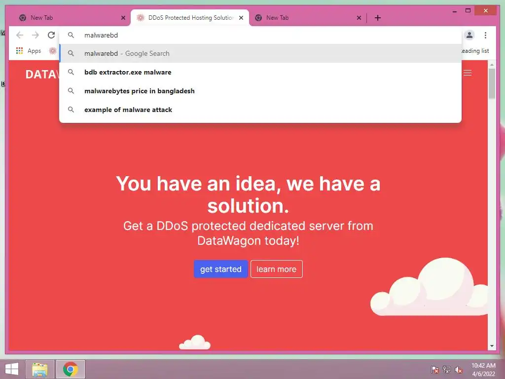The image size is (505, 379).
Task: Click the DataWagon logo text
Action: [x=42, y=75]
